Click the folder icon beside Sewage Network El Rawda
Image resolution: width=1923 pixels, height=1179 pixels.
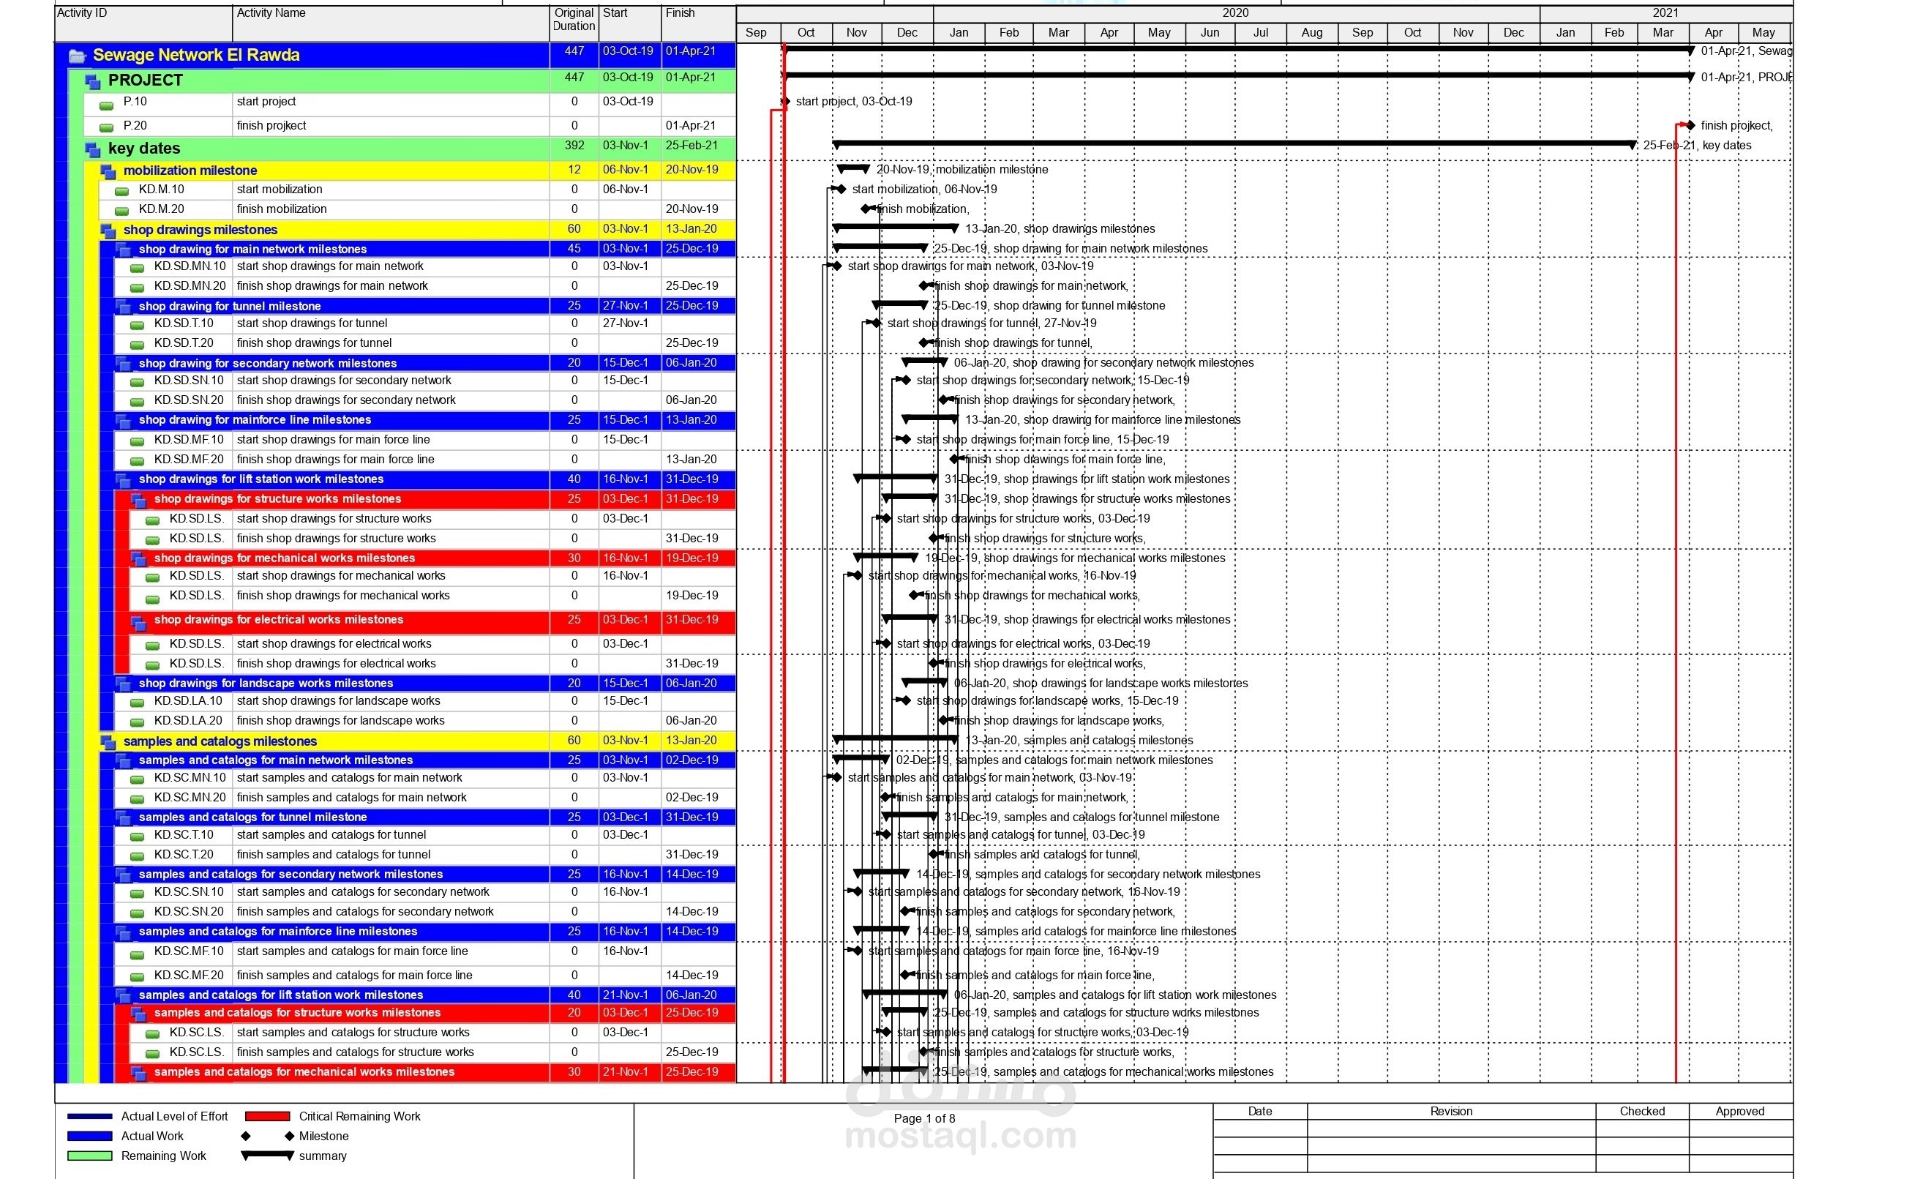[x=77, y=56]
